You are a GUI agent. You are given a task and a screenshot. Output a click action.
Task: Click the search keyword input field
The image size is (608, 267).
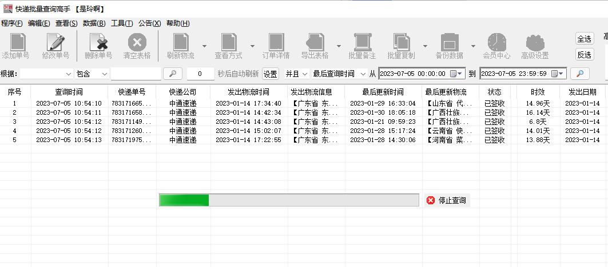point(136,74)
